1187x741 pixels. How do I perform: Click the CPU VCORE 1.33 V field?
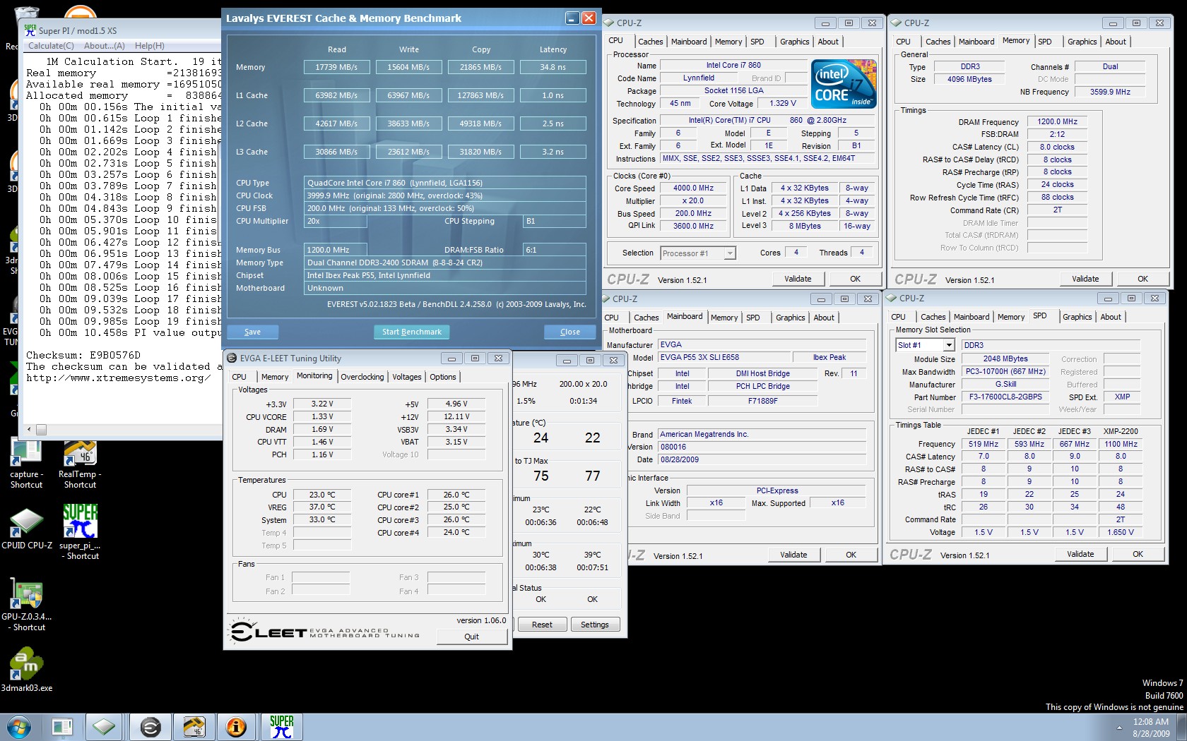coord(321,416)
